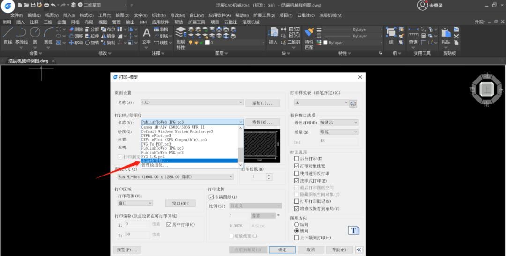Switch to 输出 ribbon tab
The image size is (506, 256).
pos(130,22)
